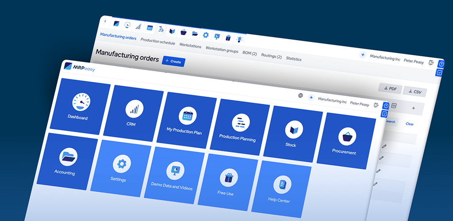This screenshot has height=221, width=453.
Task: Open the Help Center tile
Action: pos(281,190)
